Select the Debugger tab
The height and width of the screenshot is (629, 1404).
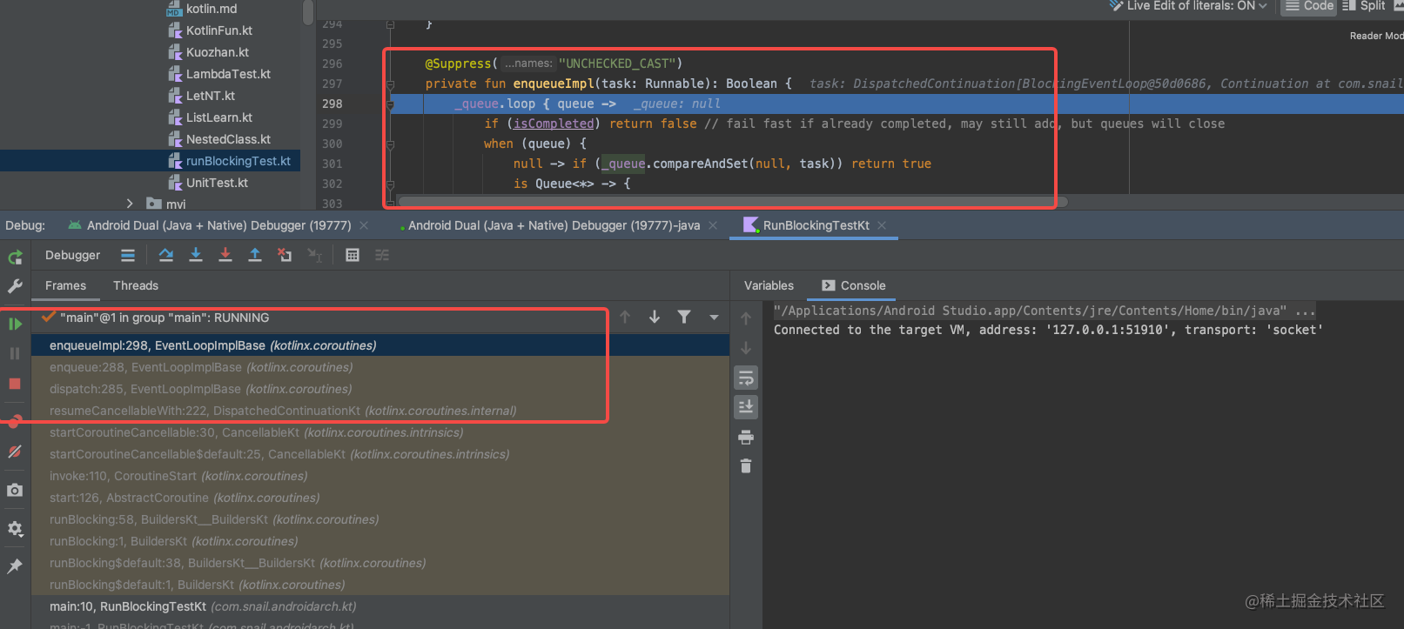[x=72, y=255]
